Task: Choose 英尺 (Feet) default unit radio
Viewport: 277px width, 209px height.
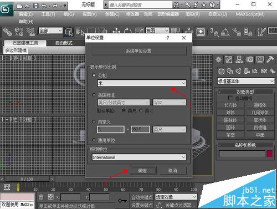Action: pyautogui.click(x=124, y=111)
